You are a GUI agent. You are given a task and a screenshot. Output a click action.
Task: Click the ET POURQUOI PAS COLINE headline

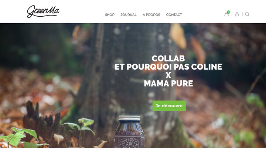pyautogui.click(x=168, y=67)
